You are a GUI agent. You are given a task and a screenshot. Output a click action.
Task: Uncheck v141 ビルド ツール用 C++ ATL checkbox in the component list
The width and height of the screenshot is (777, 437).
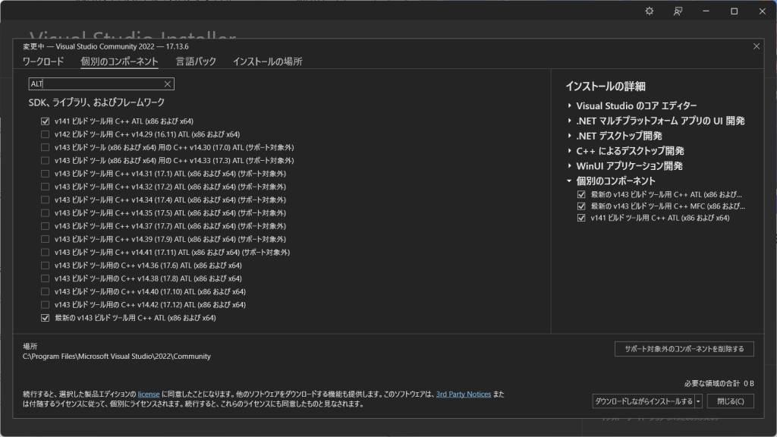(x=45, y=121)
